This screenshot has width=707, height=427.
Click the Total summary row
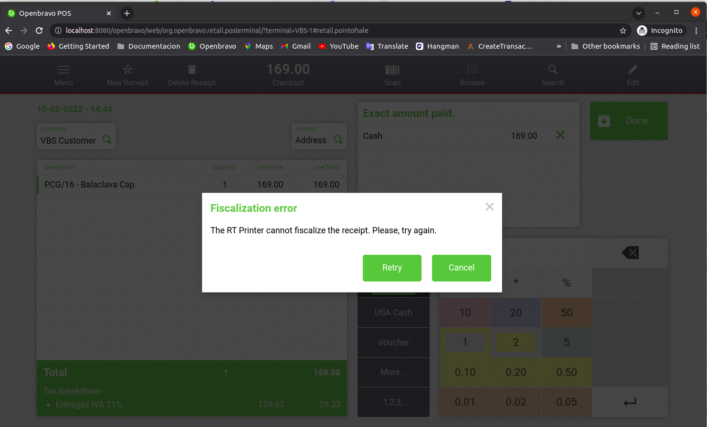[192, 373]
